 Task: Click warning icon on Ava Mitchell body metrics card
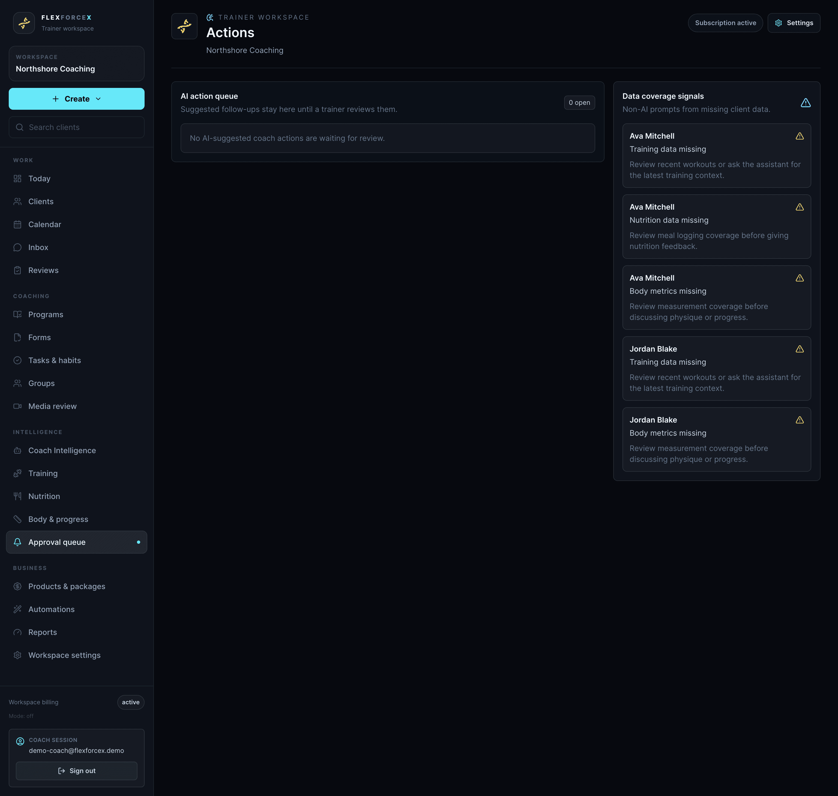(x=800, y=278)
